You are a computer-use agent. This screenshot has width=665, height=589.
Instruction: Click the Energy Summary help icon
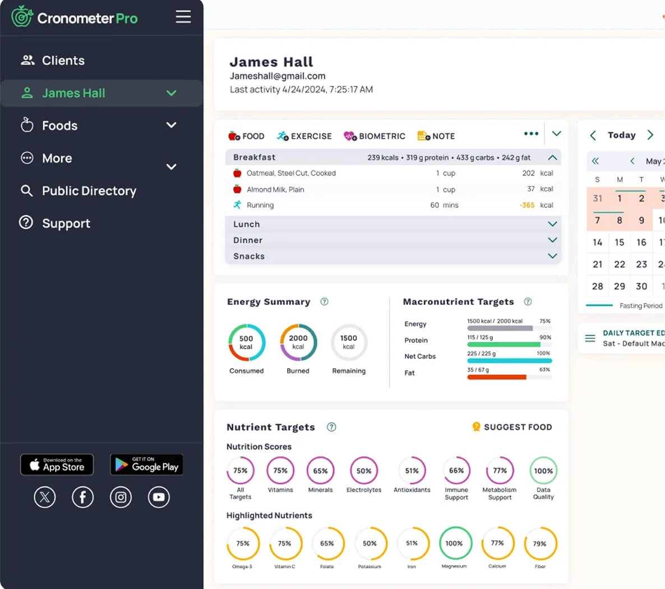click(324, 302)
